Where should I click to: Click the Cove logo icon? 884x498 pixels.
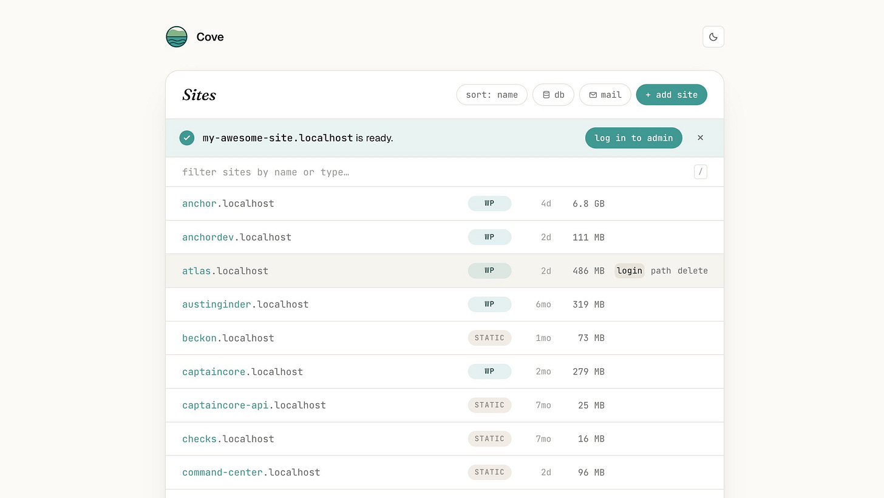[x=177, y=37]
